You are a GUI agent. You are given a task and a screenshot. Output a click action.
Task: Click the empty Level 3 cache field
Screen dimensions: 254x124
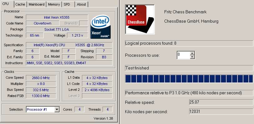click(x=97, y=96)
